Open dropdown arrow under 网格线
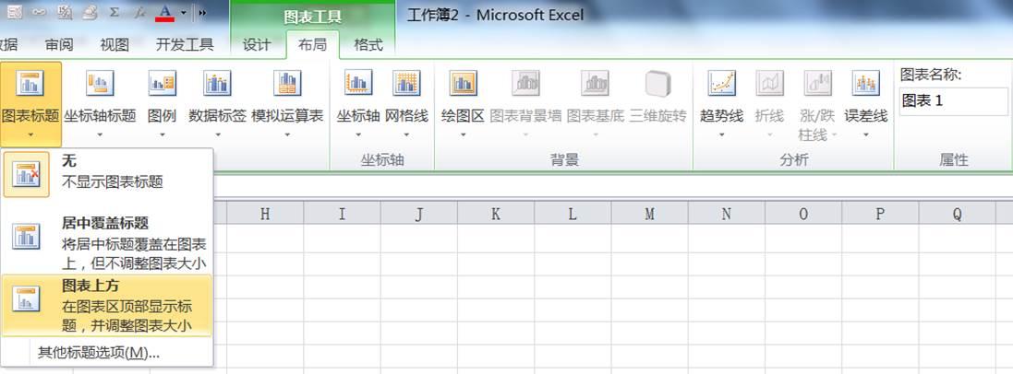1013x374 pixels. (x=407, y=134)
